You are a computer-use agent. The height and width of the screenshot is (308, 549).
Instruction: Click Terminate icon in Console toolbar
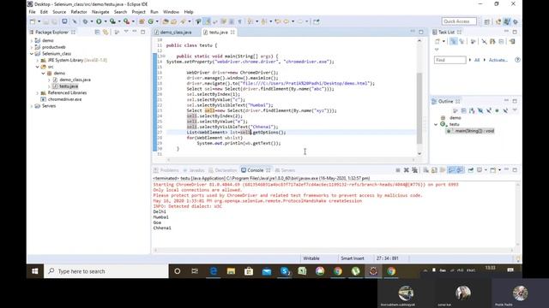pyautogui.click(x=398, y=170)
